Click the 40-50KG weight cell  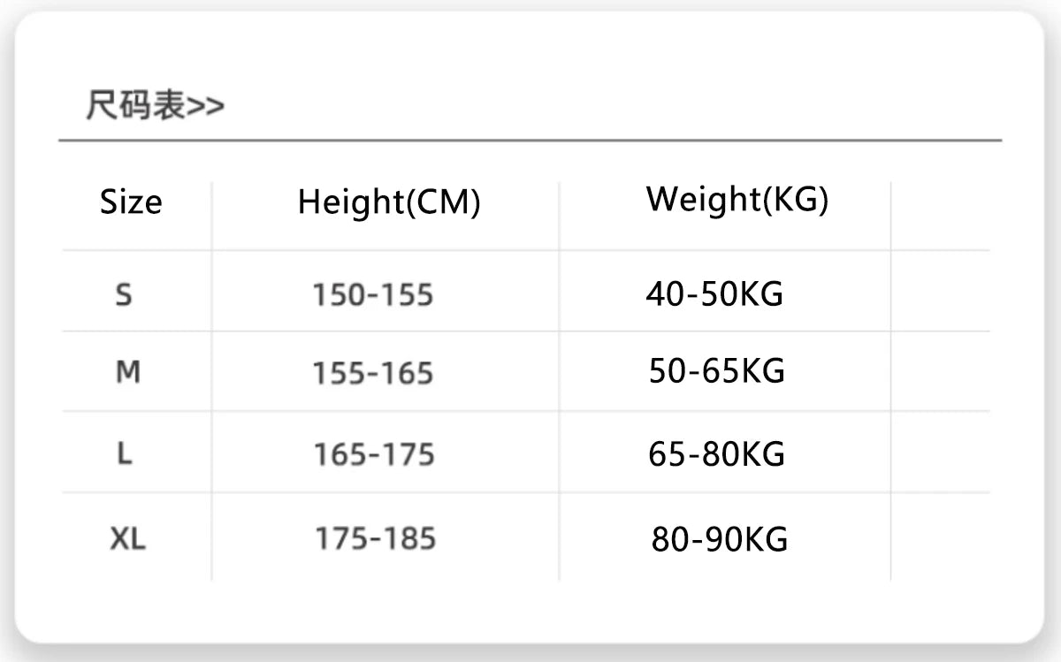[x=714, y=294]
